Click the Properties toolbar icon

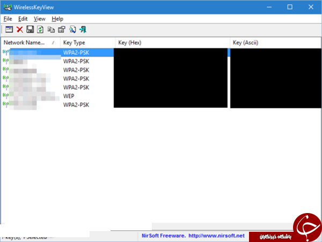coord(62,30)
